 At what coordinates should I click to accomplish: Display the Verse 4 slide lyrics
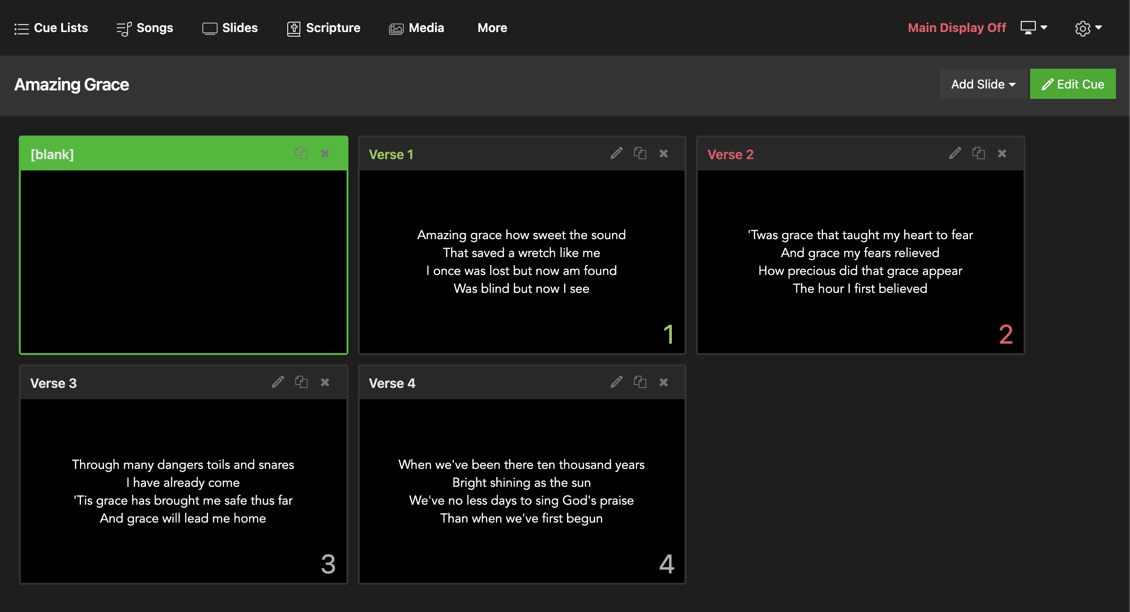coord(522,491)
